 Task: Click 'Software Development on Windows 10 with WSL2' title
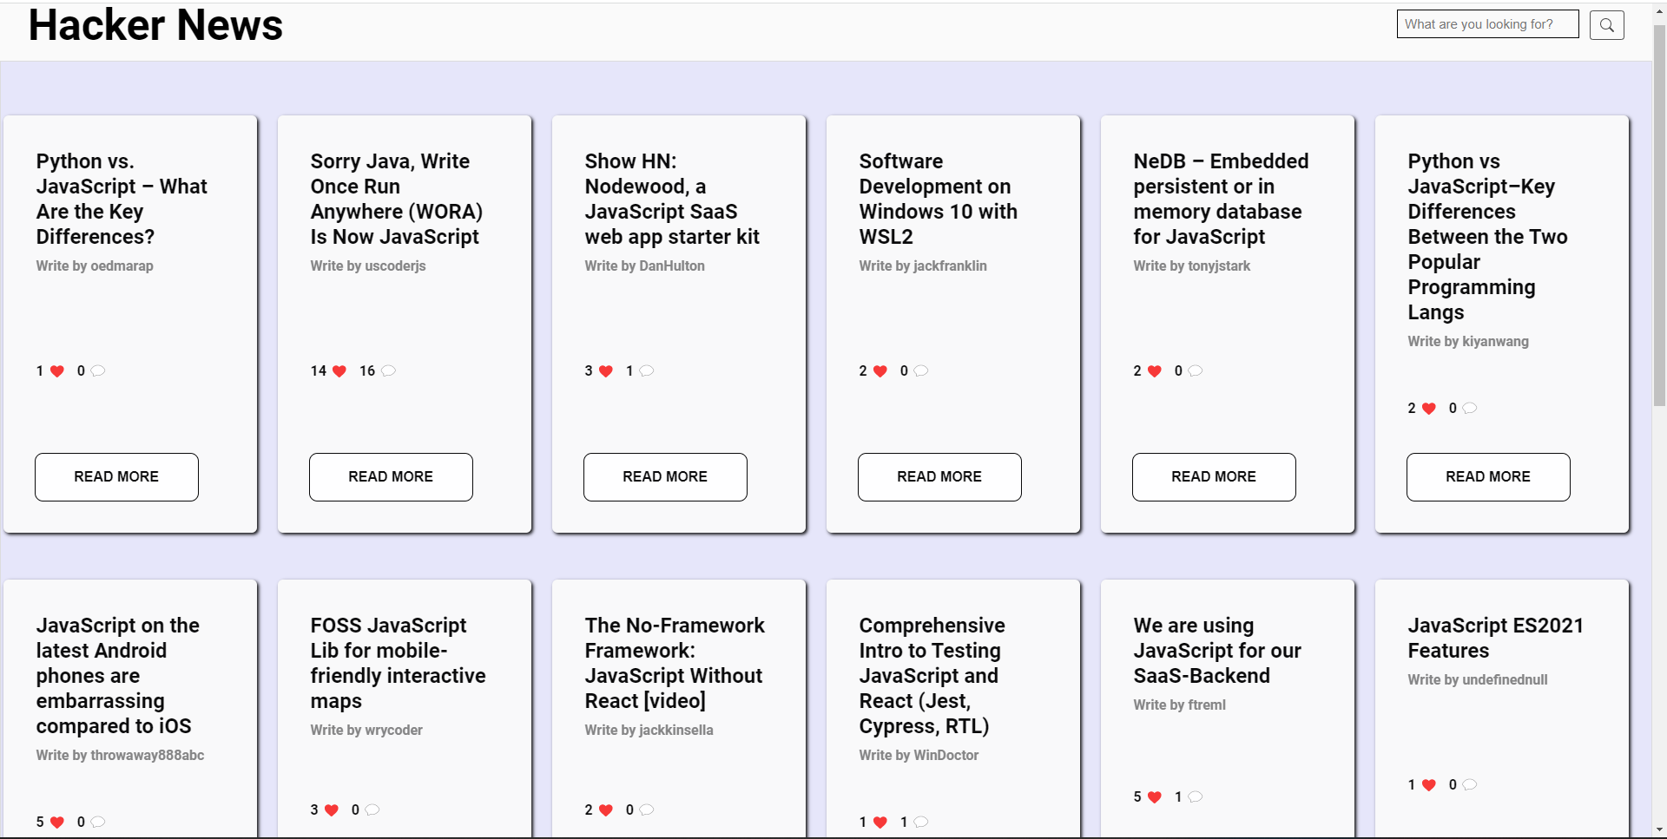(938, 199)
